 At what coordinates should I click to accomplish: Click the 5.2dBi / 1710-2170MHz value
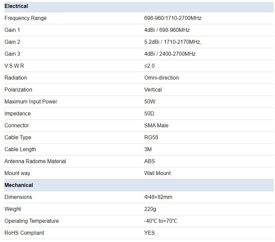[173, 42]
